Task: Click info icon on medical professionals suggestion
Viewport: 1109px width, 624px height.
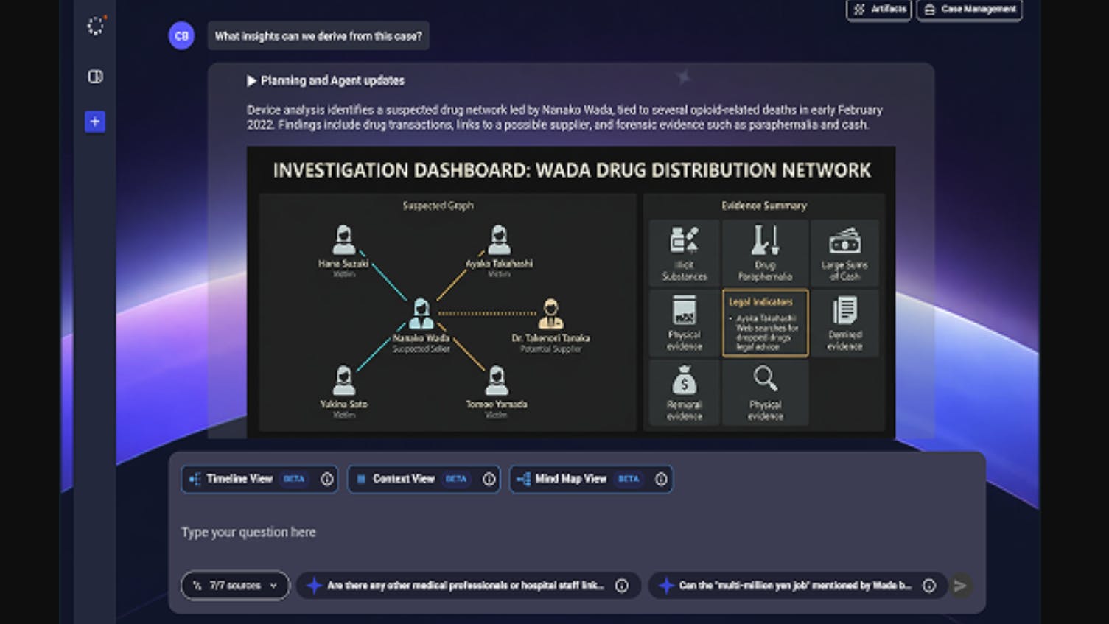Action: tap(622, 586)
